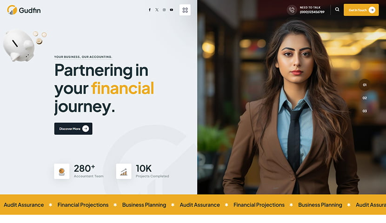Click the phone handset icon
The width and height of the screenshot is (386, 223).
tap(292, 10)
